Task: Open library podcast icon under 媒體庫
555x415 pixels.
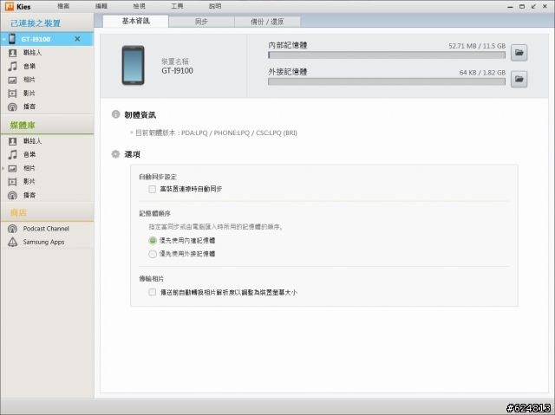Action: [12, 195]
